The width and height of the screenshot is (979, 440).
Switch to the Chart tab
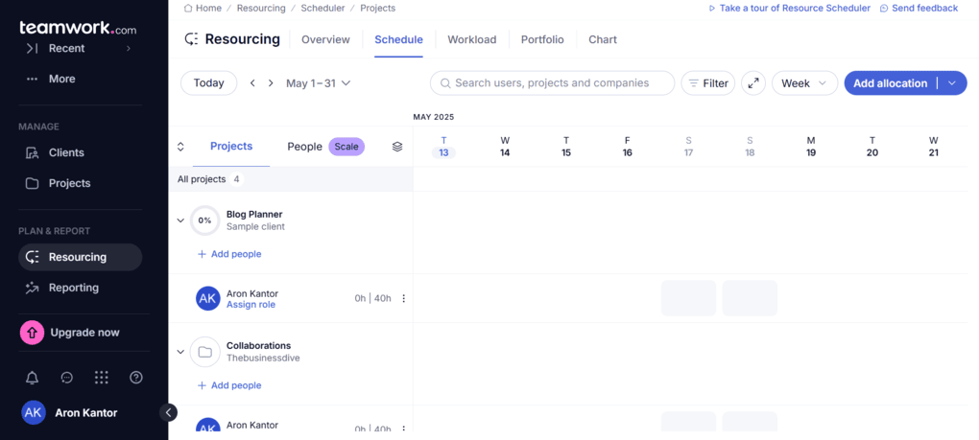[x=603, y=40]
